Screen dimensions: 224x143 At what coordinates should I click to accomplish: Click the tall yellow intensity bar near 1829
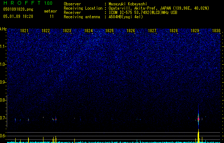tap(198, 136)
